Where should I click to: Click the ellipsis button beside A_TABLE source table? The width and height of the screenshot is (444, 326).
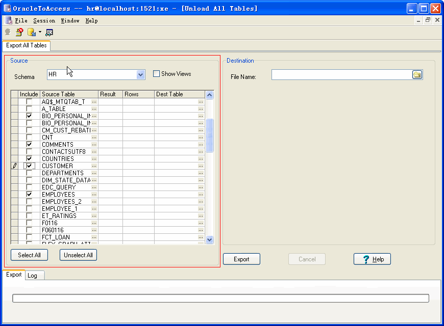[x=94, y=109]
